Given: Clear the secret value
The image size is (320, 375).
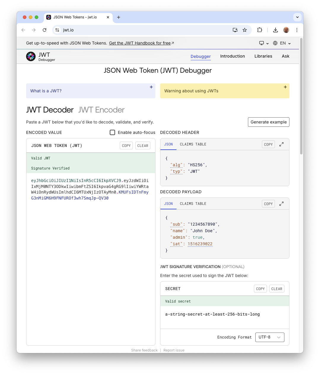Looking at the screenshot, I should [277, 289].
